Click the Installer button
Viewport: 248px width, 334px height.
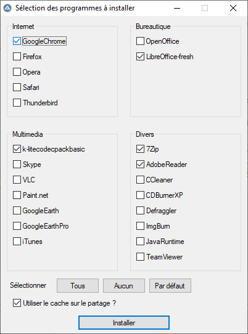[x=124, y=323]
